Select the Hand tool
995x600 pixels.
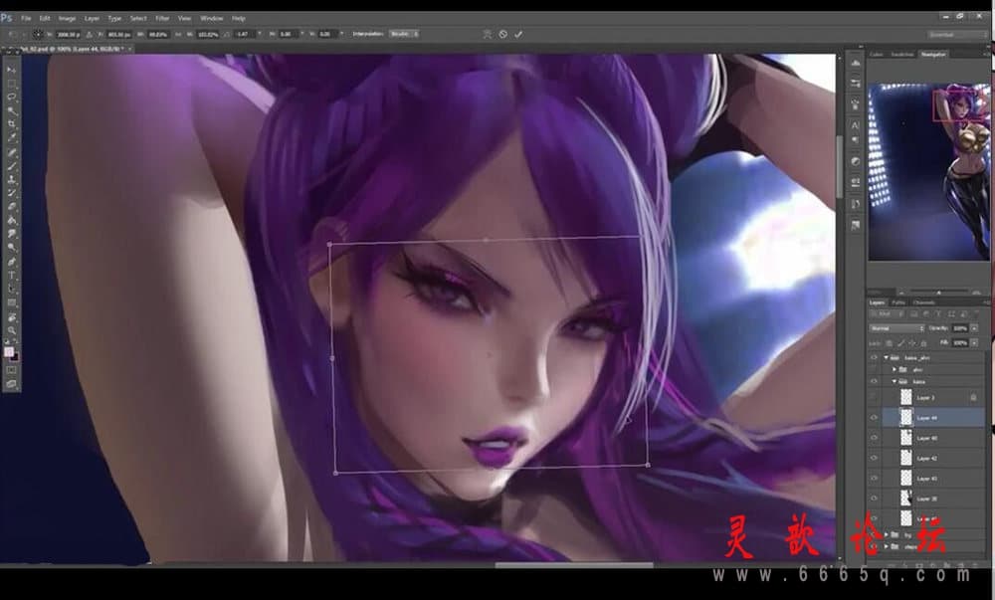pyautogui.click(x=11, y=317)
